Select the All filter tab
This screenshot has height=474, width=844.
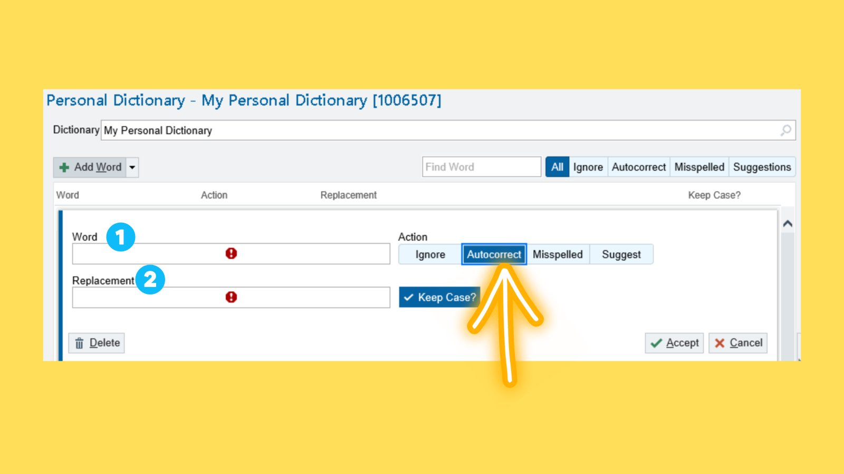point(557,167)
